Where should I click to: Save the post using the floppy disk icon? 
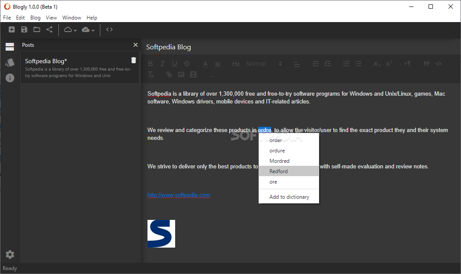point(24,29)
